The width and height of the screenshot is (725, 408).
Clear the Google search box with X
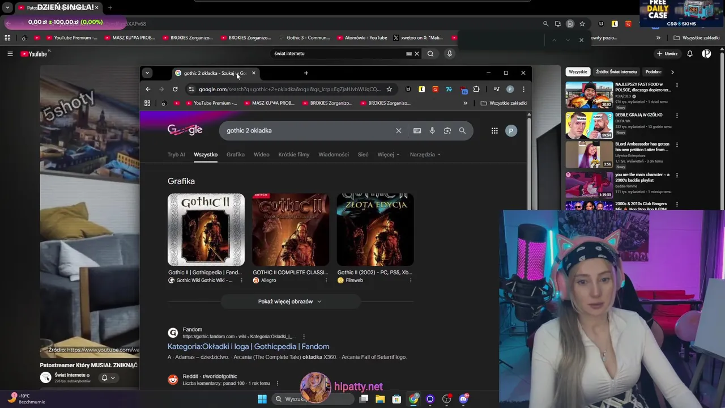[399, 130]
